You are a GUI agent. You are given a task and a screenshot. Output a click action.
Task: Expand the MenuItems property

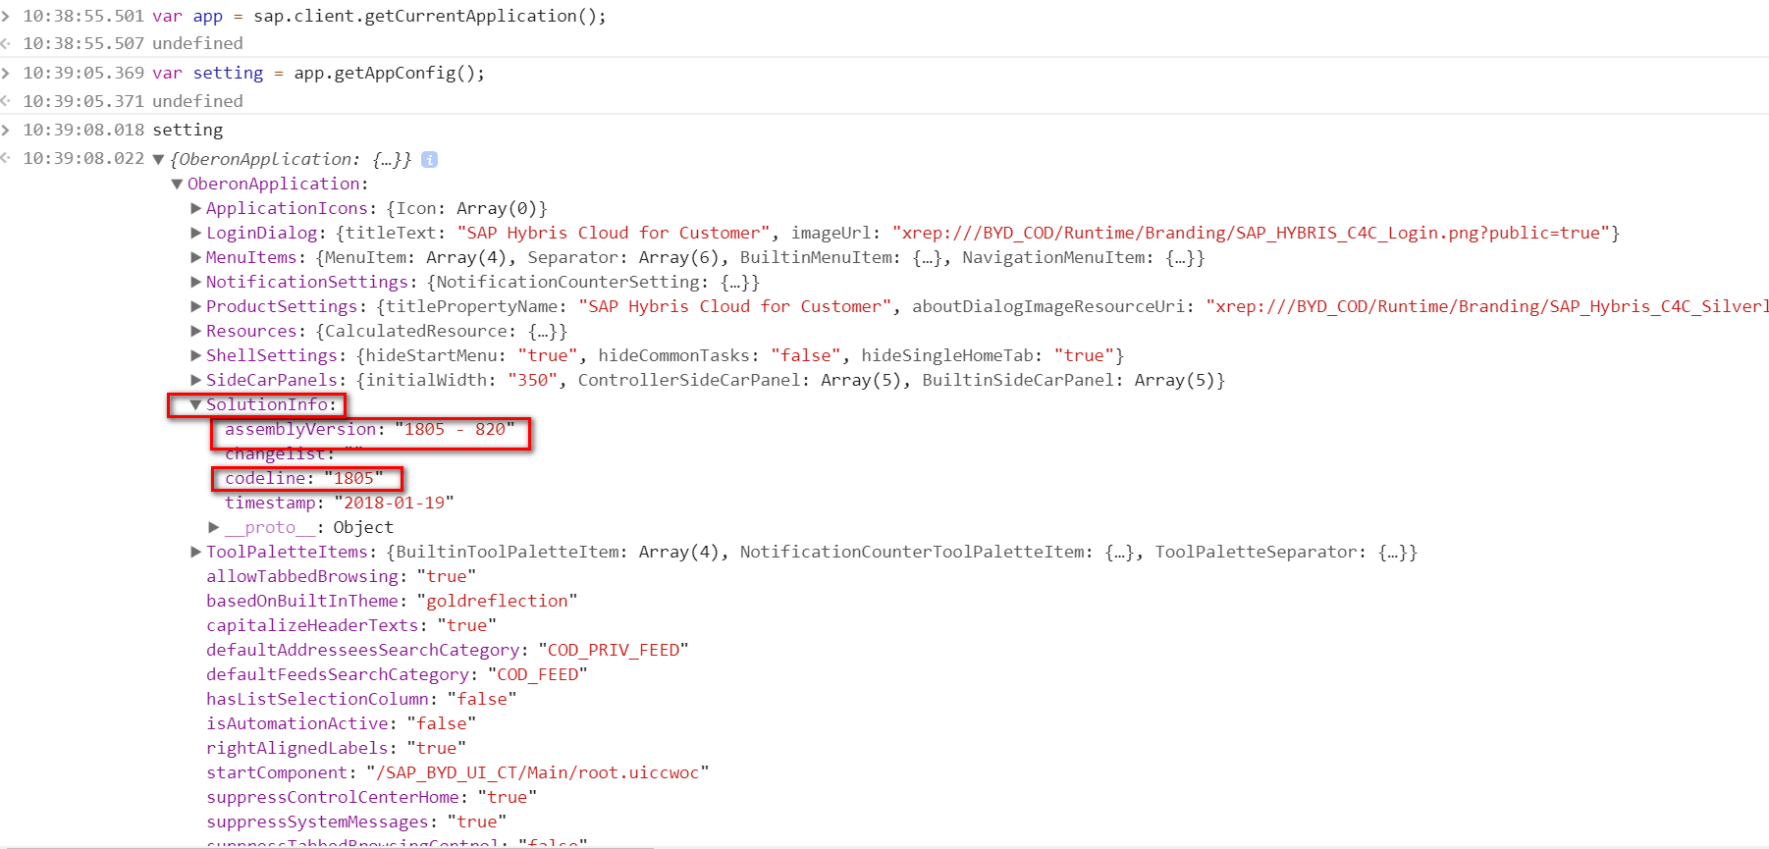click(x=195, y=257)
